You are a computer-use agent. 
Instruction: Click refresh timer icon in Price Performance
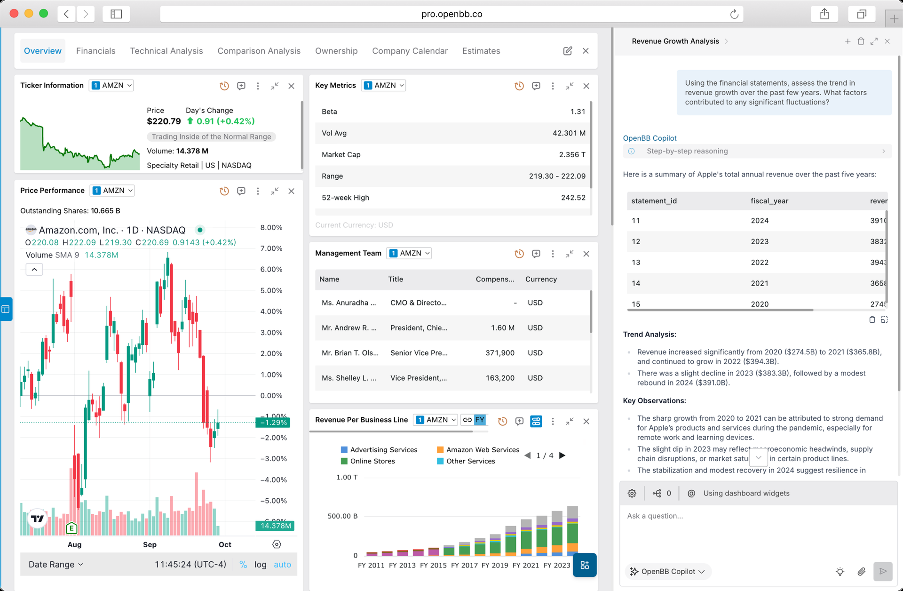pyautogui.click(x=224, y=191)
